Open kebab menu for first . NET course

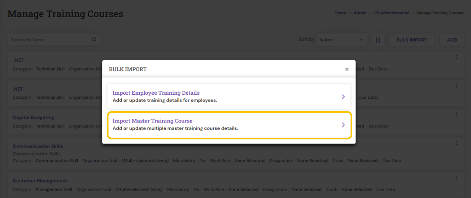[x=457, y=57]
